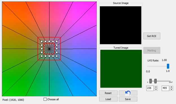This screenshot has height=104, width=176.
Task: Click the right range slider handle
Action: [x=155, y=81]
